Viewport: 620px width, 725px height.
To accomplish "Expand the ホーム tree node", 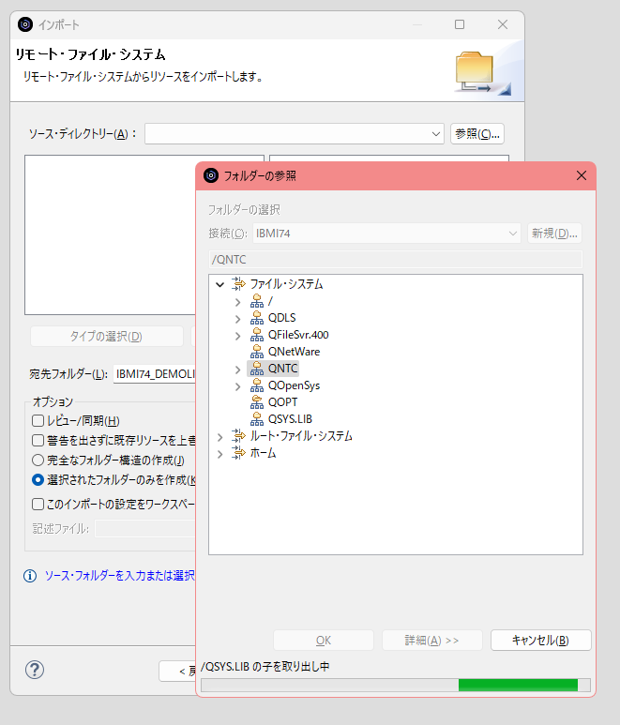I will tap(220, 454).
